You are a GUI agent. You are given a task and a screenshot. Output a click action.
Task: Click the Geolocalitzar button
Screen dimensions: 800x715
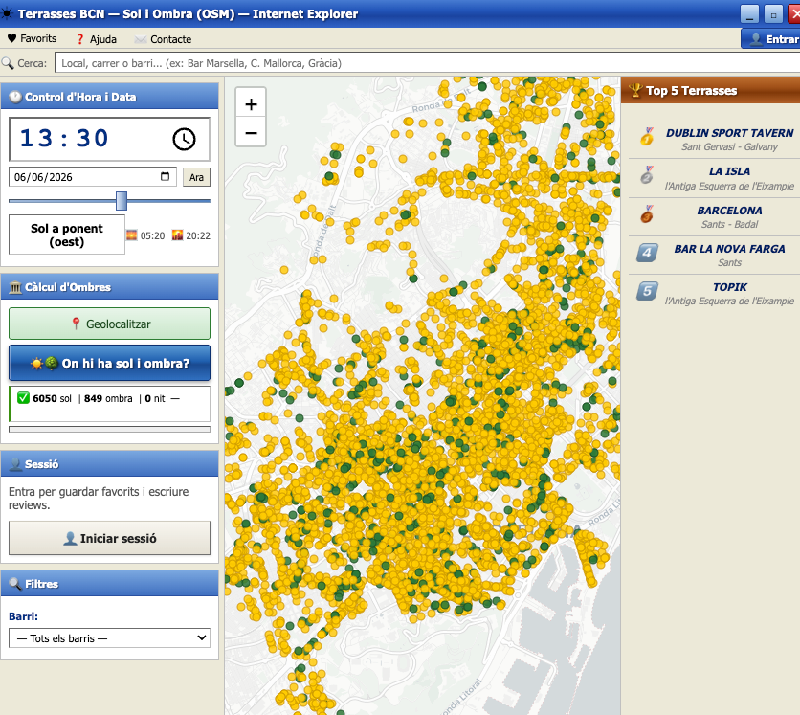[x=109, y=324]
